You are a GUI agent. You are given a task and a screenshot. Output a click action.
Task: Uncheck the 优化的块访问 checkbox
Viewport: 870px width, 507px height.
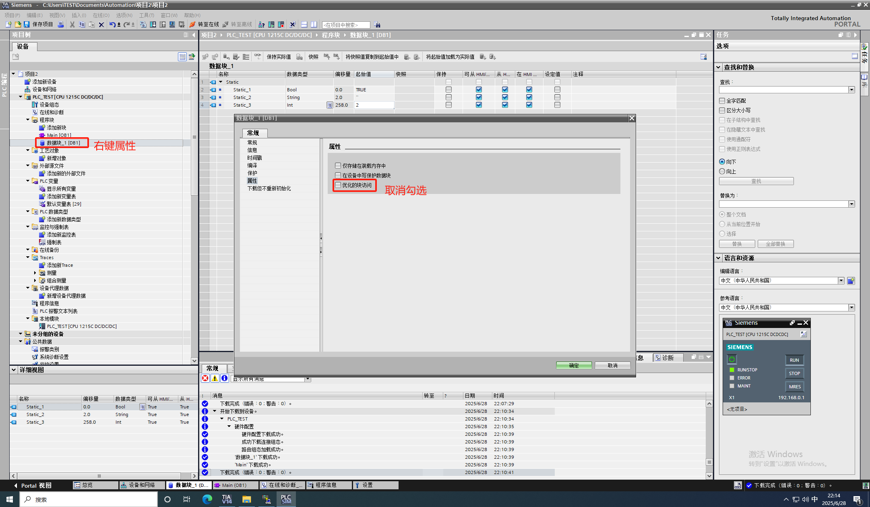tap(338, 185)
